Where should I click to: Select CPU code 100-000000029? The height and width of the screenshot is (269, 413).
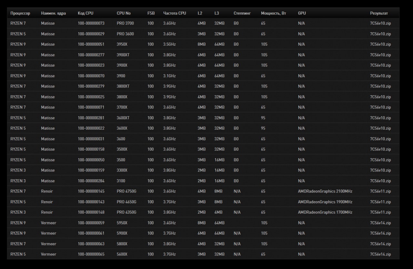91,34
